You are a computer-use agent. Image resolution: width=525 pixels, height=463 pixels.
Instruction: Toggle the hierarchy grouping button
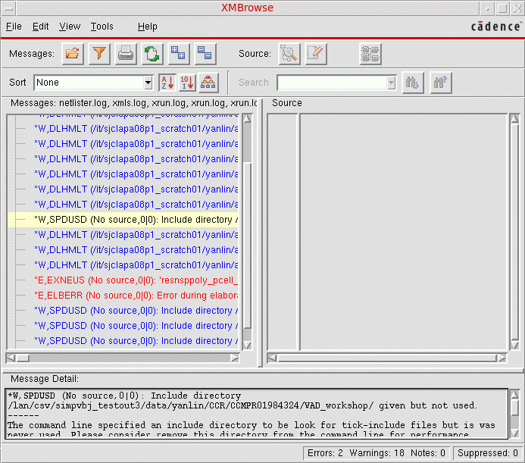208,83
